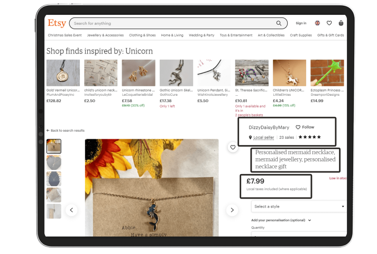The image size is (377, 254).
Task: Click the local seller location pin
Action: (250, 138)
